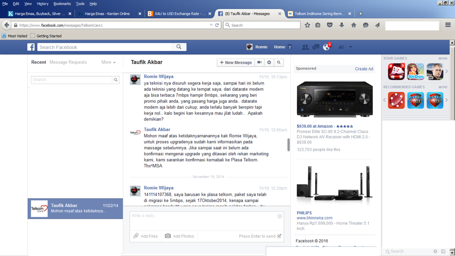Click the Facebook search magnifier button
The image size is (455, 256).
tap(179, 47)
